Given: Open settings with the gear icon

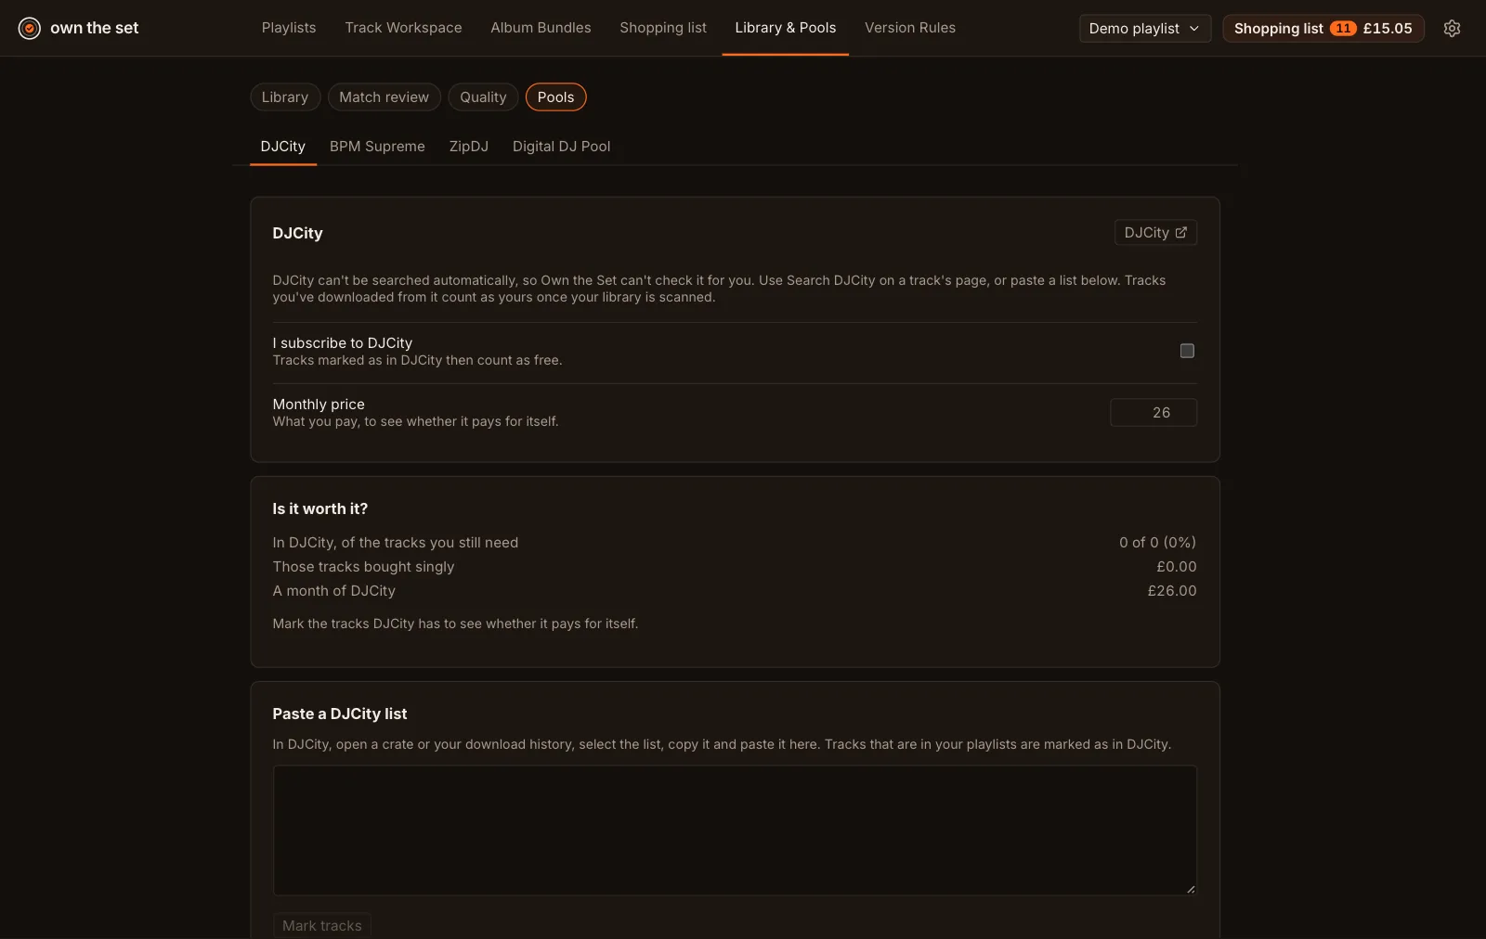Looking at the screenshot, I should pos(1452,29).
